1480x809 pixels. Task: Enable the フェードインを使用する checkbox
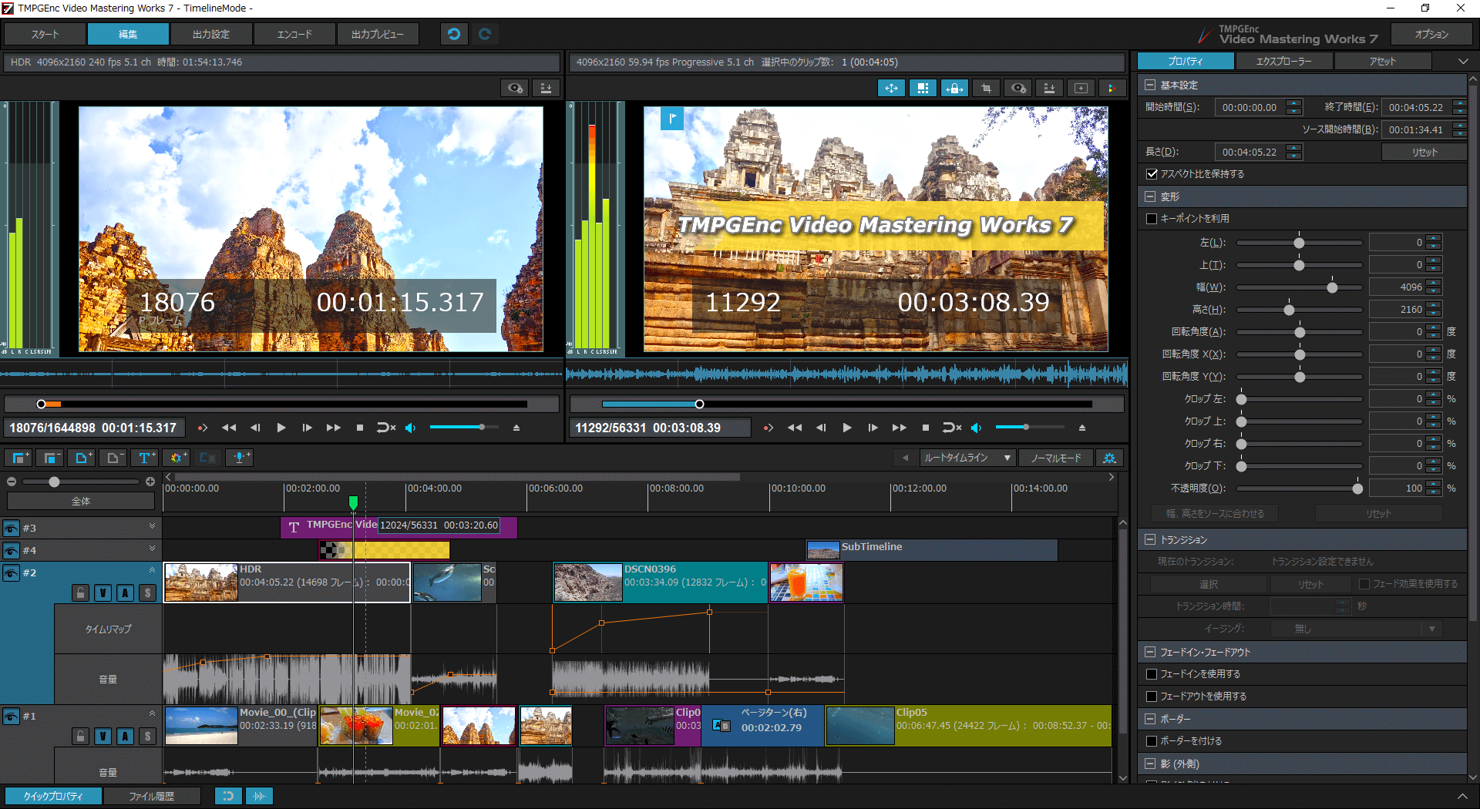click(1152, 673)
